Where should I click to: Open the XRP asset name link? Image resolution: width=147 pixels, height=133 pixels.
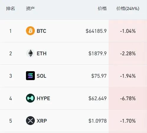tap(42, 121)
